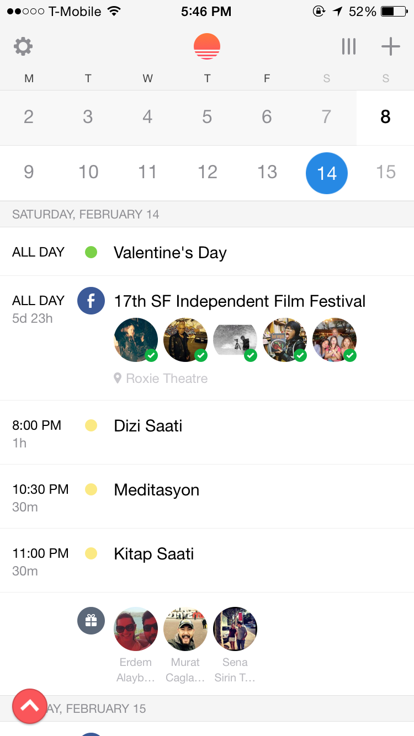Open the Dizi Saati event
This screenshot has height=736, width=414.
(148, 426)
